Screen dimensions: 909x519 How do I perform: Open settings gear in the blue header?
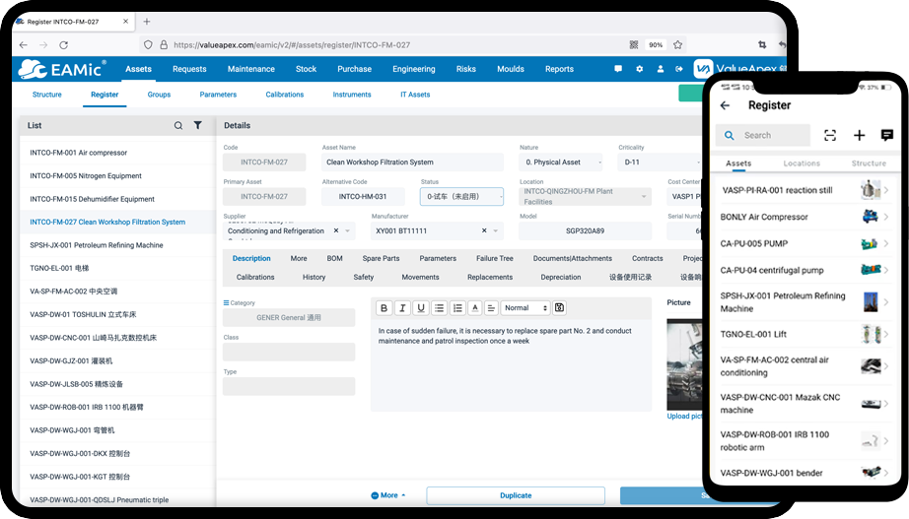click(x=639, y=69)
